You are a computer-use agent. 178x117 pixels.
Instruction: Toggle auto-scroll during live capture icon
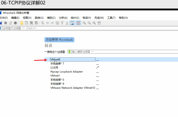point(72,23)
